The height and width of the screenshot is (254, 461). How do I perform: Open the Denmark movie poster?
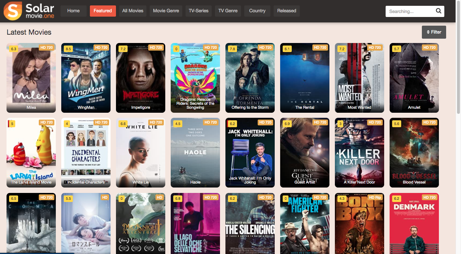tap(414, 224)
